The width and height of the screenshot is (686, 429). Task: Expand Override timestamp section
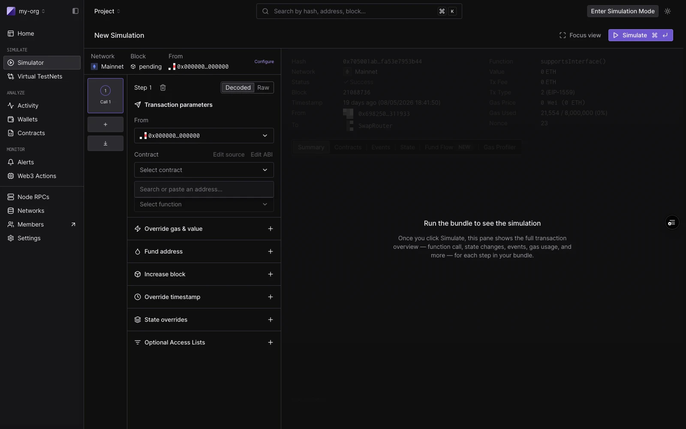click(x=204, y=297)
